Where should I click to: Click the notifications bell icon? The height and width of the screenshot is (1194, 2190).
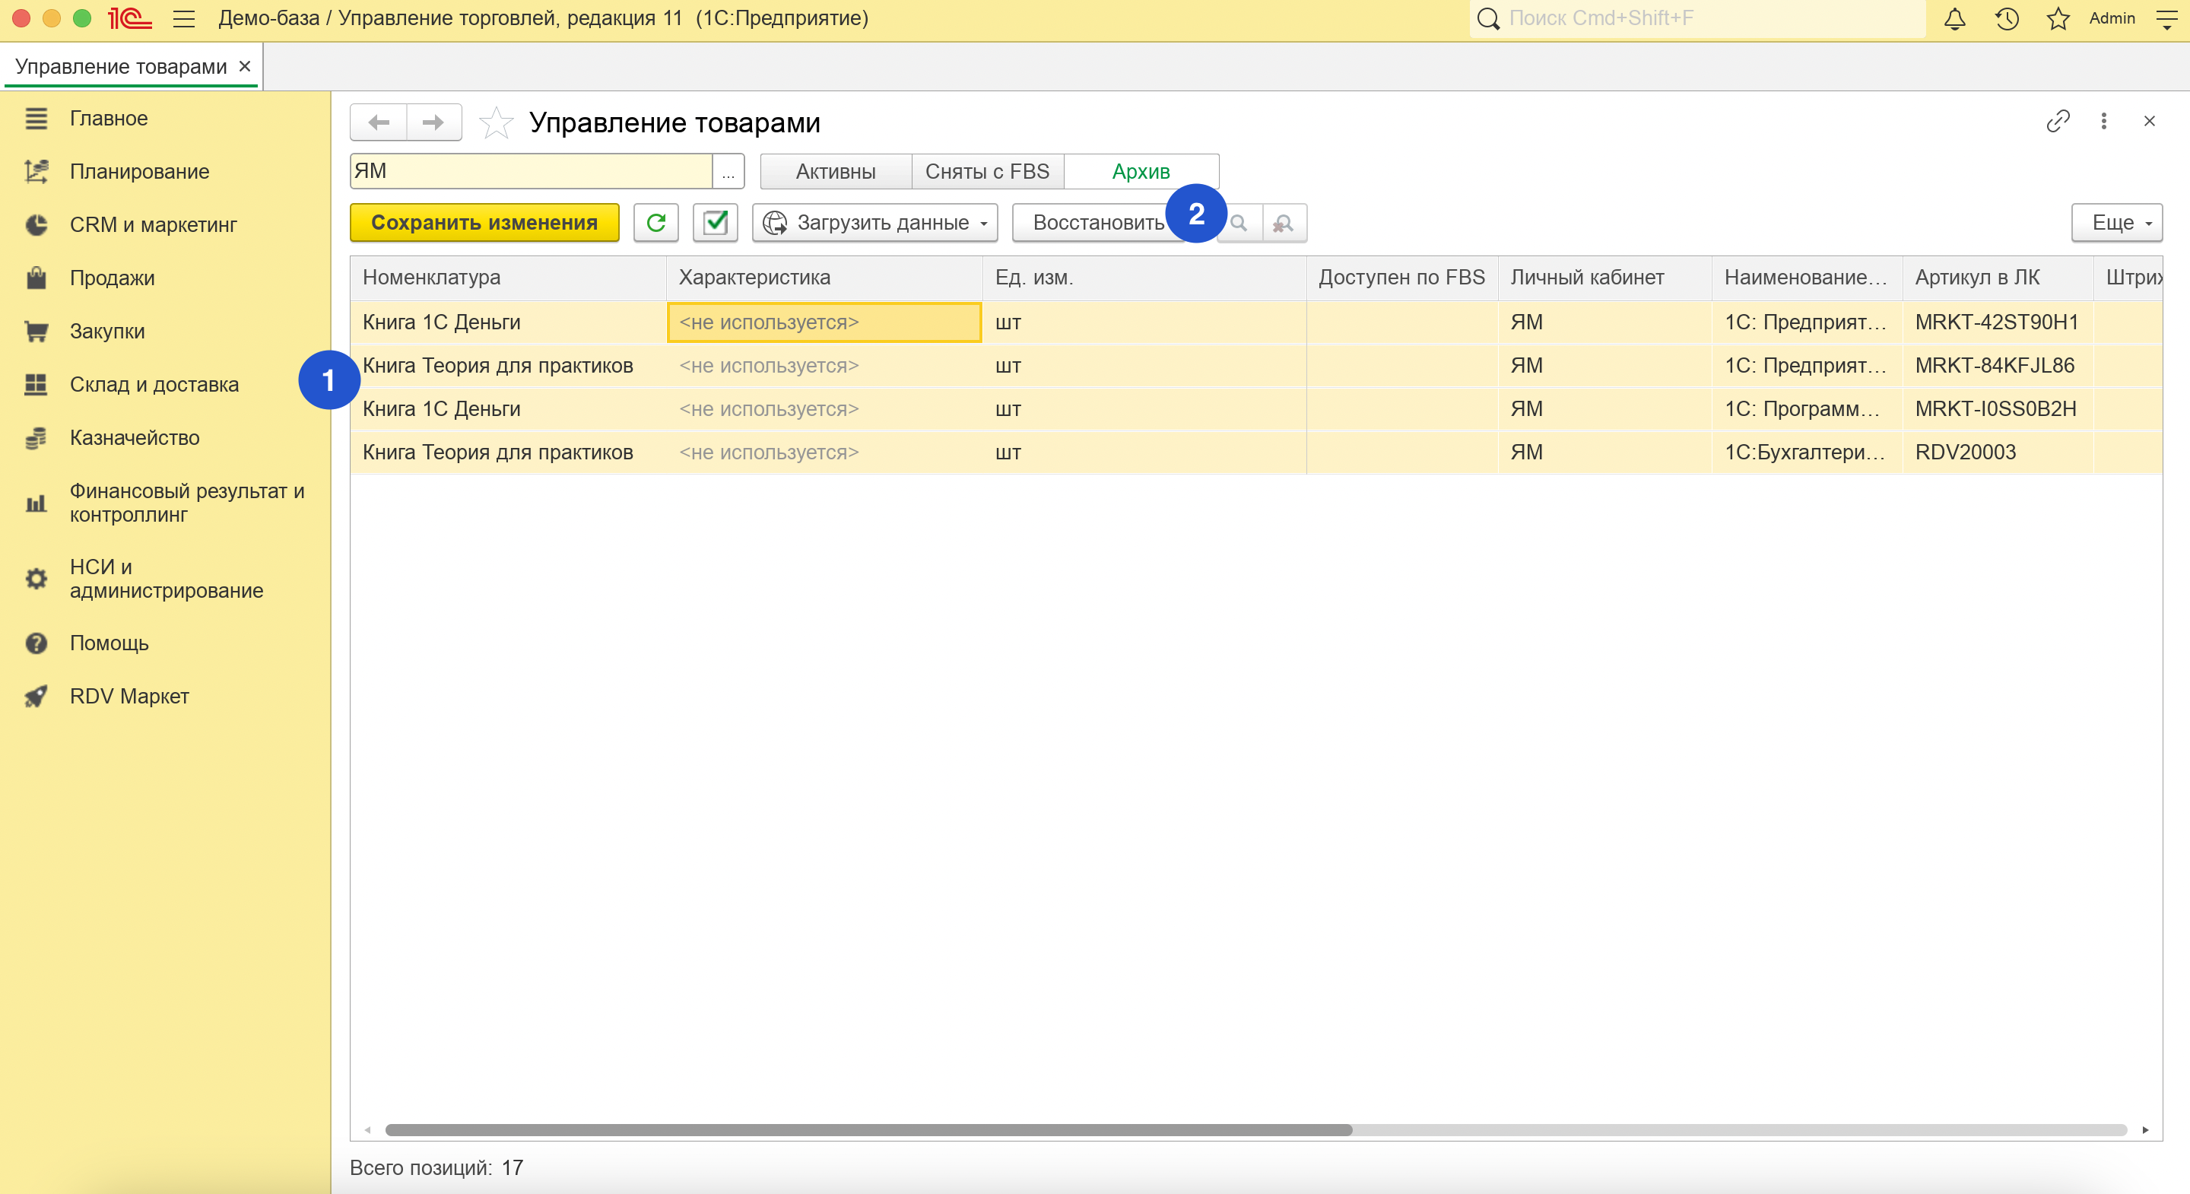tap(1954, 19)
